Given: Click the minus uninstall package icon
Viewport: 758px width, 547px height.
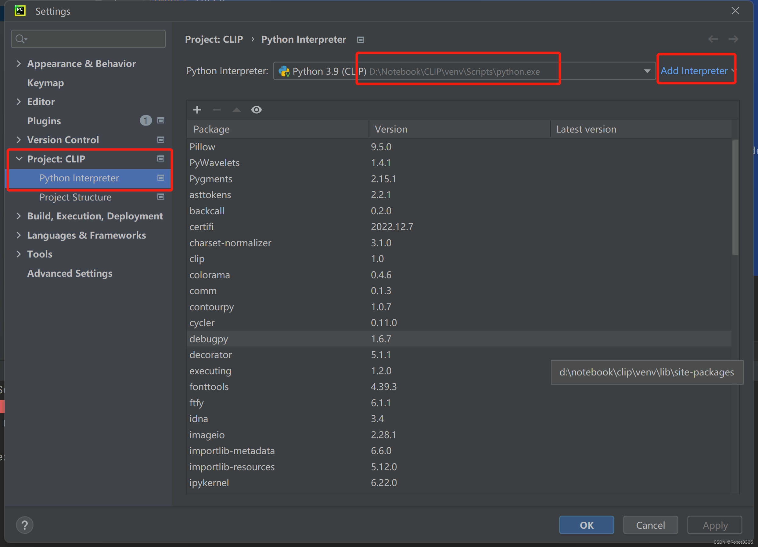Looking at the screenshot, I should 217,109.
